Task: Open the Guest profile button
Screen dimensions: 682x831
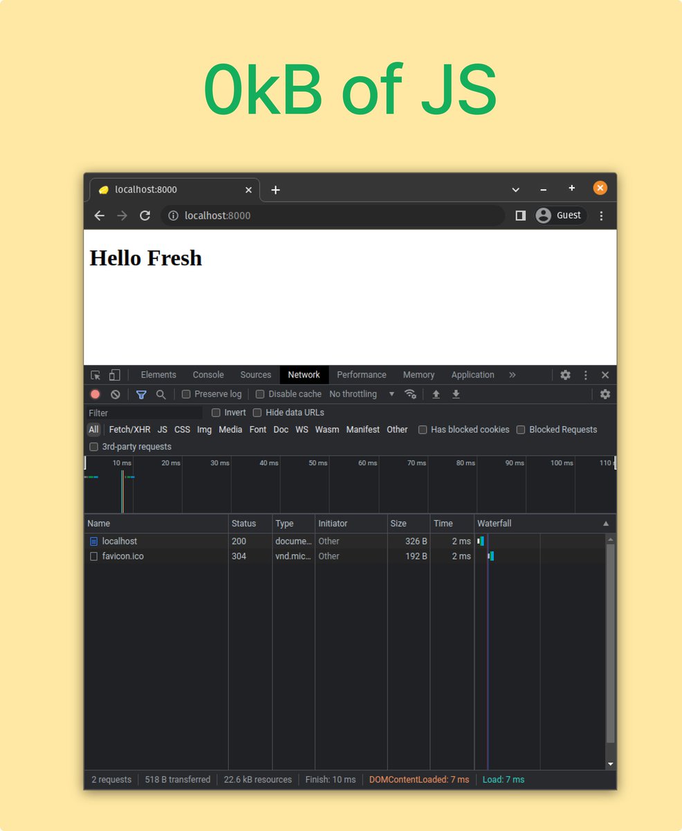Action: click(560, 215)
